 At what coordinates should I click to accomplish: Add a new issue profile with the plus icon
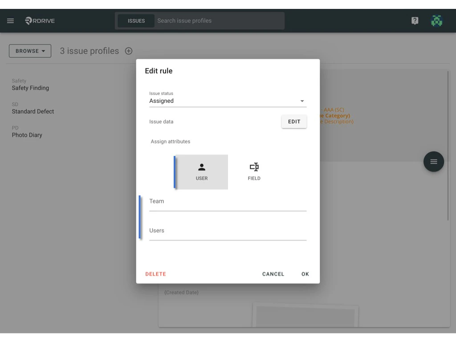pos(128,51)
